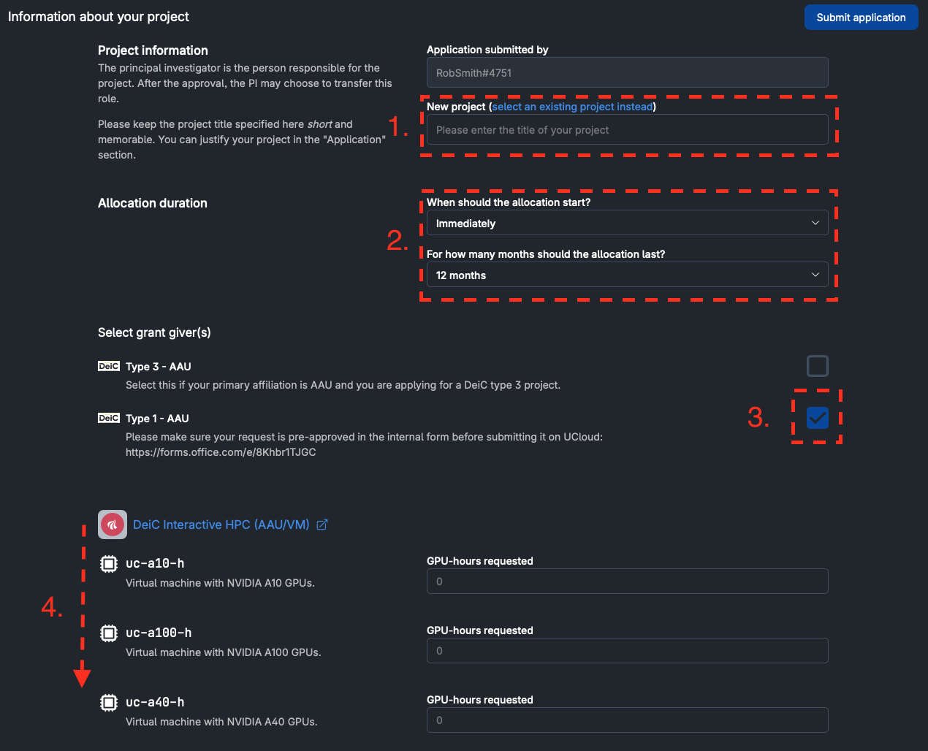Screen dimensions: 928x751
Task: Click the uc-a40-h chip icon
Action: (x=109, y=702)
